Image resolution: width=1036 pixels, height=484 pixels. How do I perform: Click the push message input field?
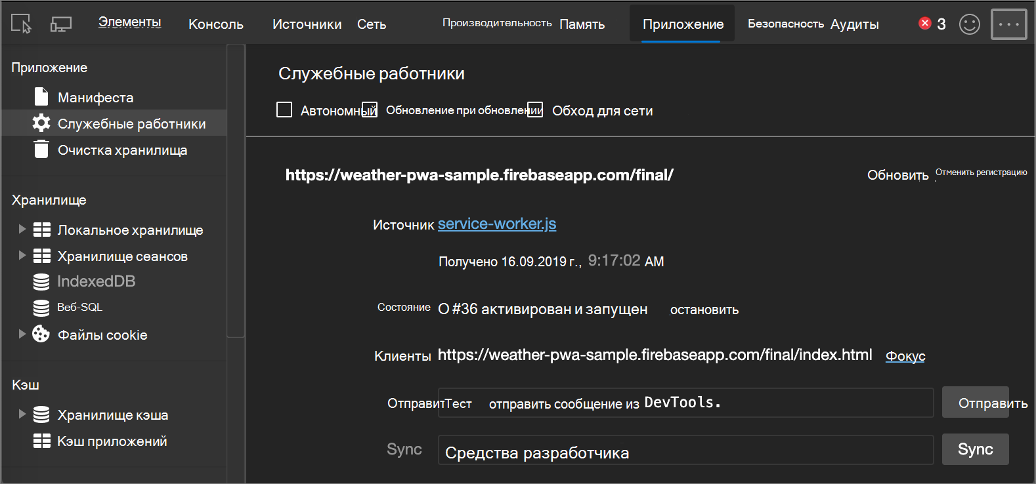685,403
